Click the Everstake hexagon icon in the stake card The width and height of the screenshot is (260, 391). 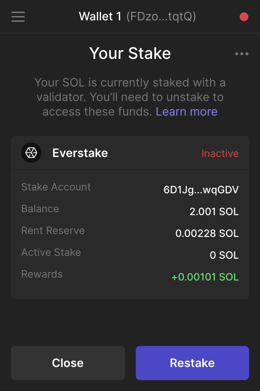tap(31, 153)
